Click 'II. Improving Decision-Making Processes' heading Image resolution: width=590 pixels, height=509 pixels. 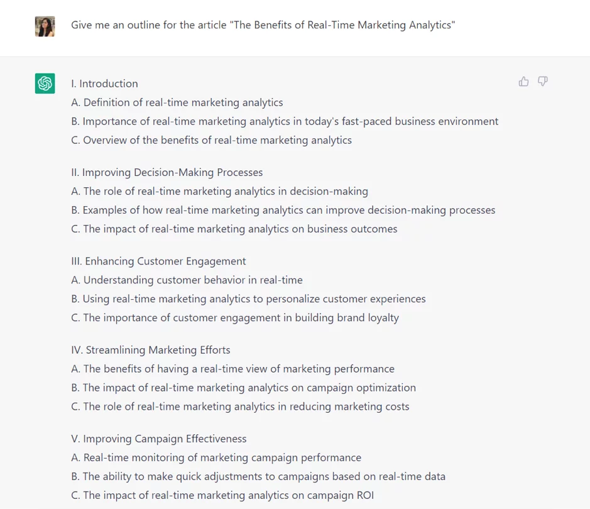(167, 172)
